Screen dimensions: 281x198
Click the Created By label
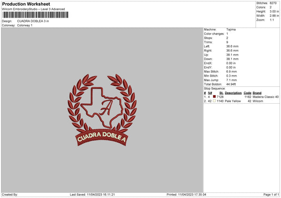click(x=10, y=195)
